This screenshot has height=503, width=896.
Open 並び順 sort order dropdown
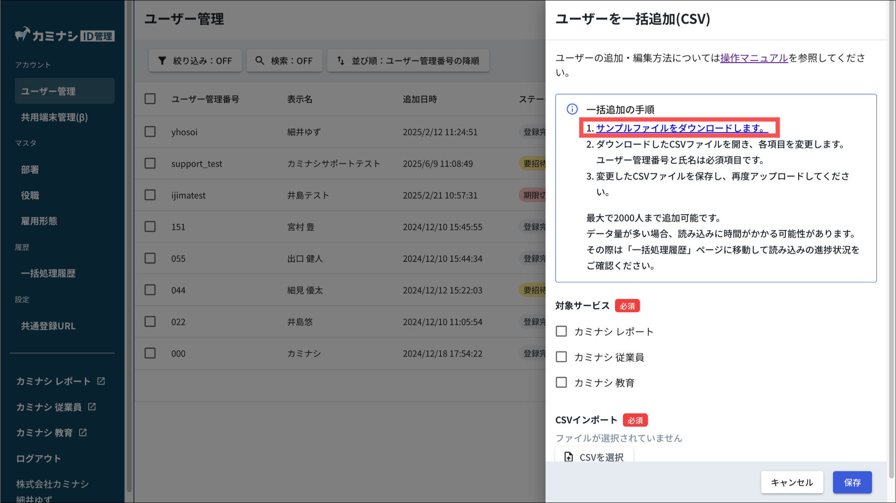408,61
